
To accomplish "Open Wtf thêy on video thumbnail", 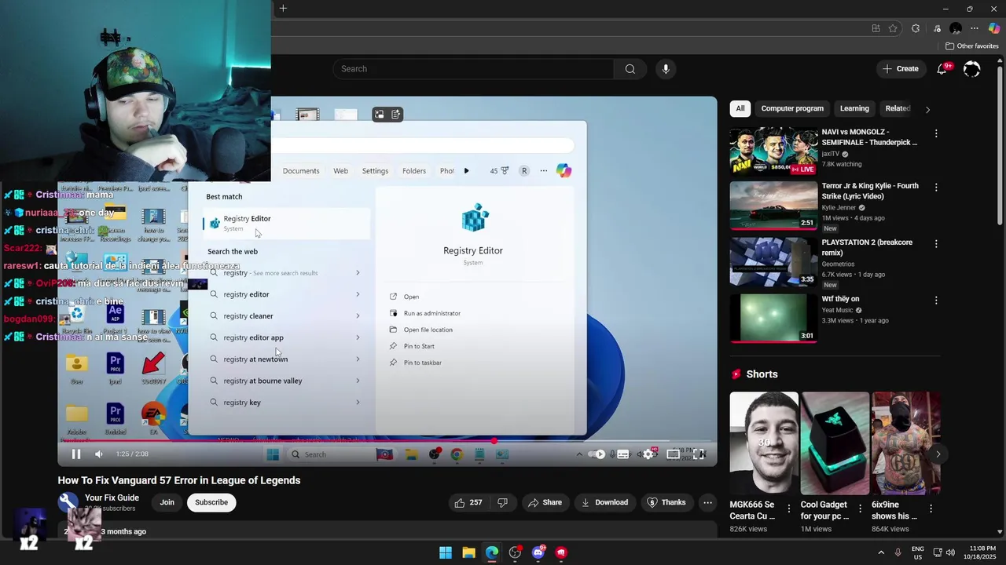I will pyautogui.click(x=773, y=319).
